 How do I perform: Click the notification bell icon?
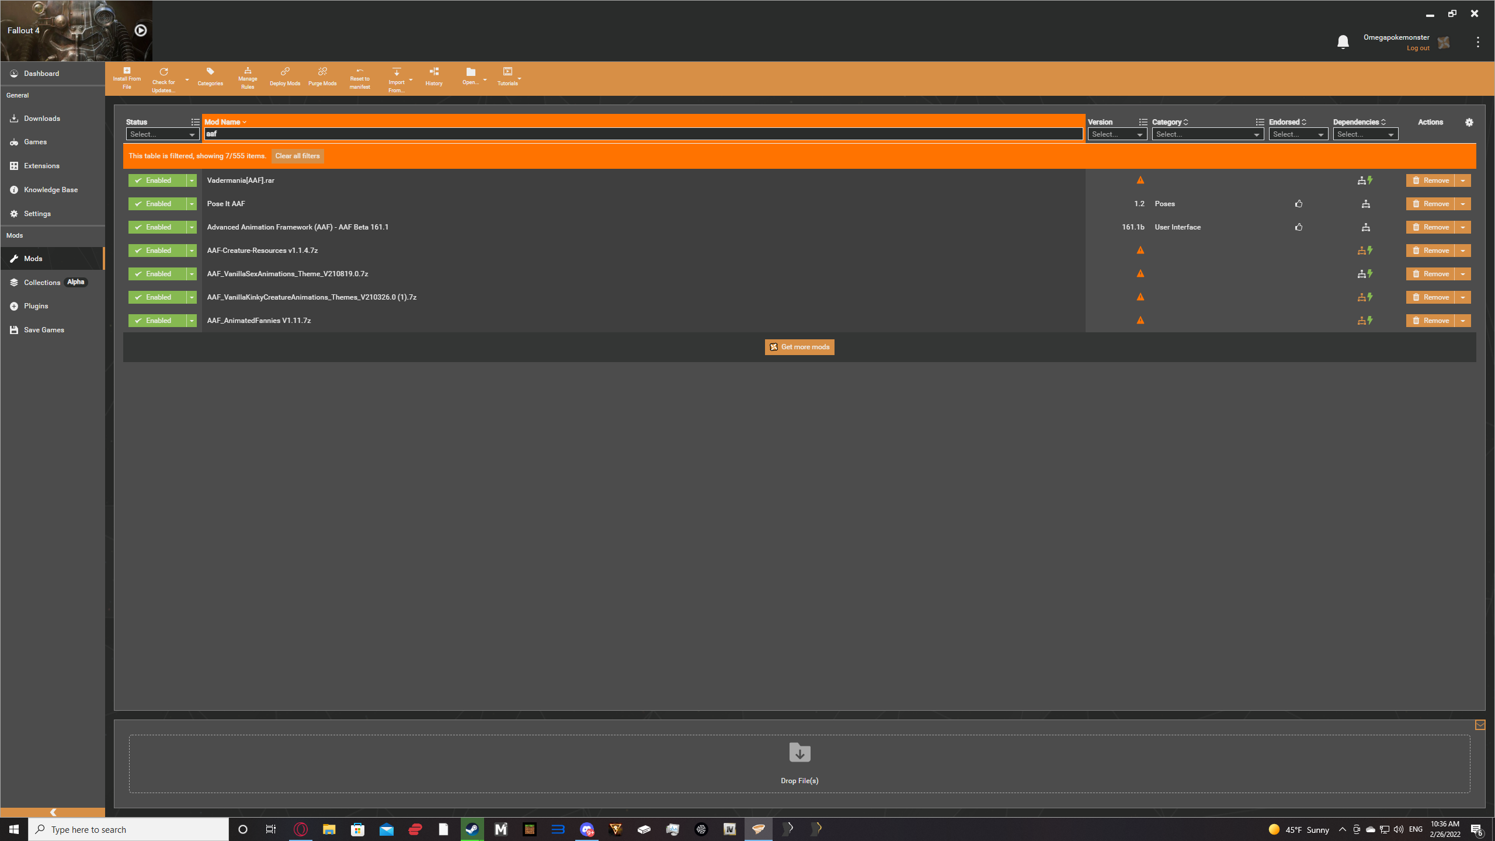tap(1343, 41)
